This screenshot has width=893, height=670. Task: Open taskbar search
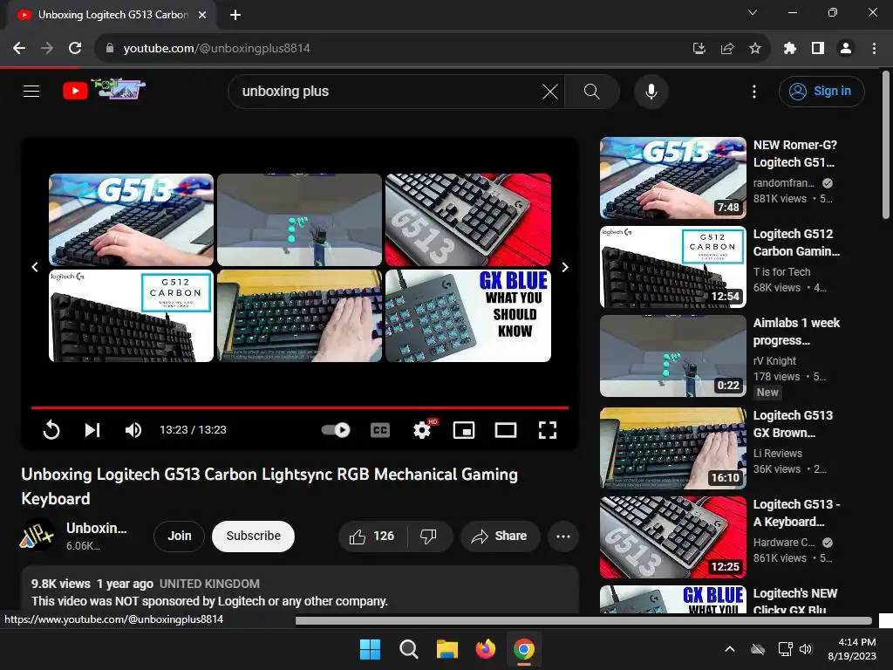point(408,649)
